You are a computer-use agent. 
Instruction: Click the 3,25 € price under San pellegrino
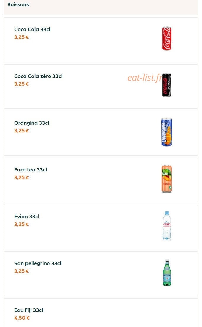click(x=21, y=271)
